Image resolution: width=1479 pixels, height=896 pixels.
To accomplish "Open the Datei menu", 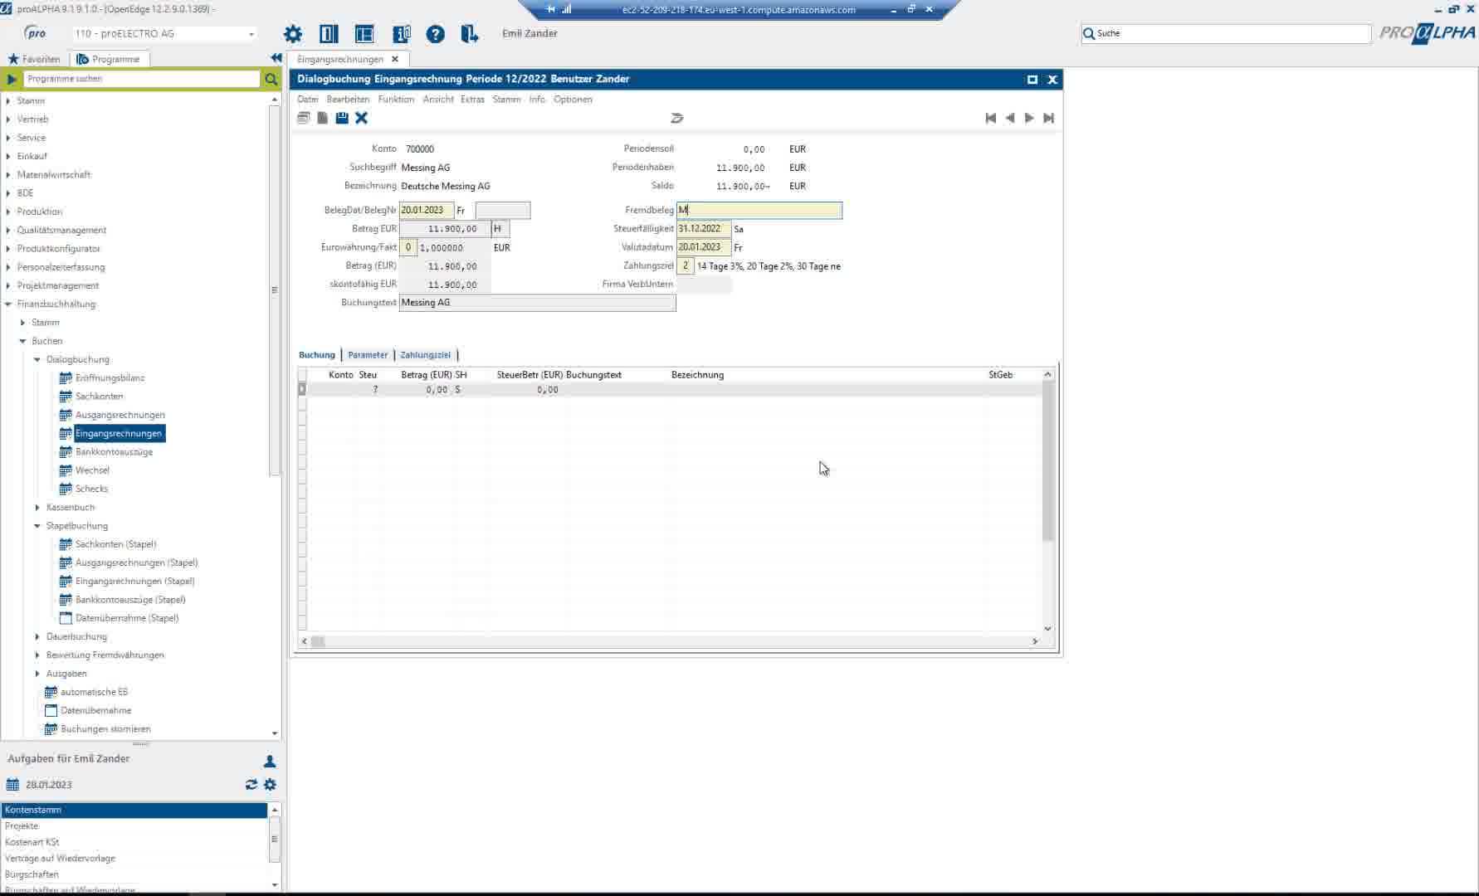I will (x=308, y=99).
